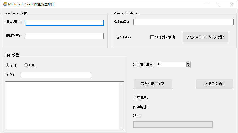Maximize the window
The image size is (238, 133).
pos(219,4)
